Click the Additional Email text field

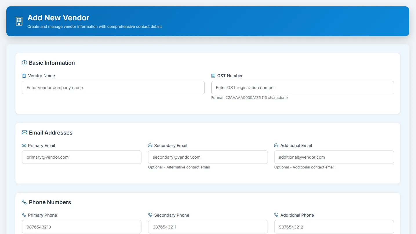coord(334,157)
